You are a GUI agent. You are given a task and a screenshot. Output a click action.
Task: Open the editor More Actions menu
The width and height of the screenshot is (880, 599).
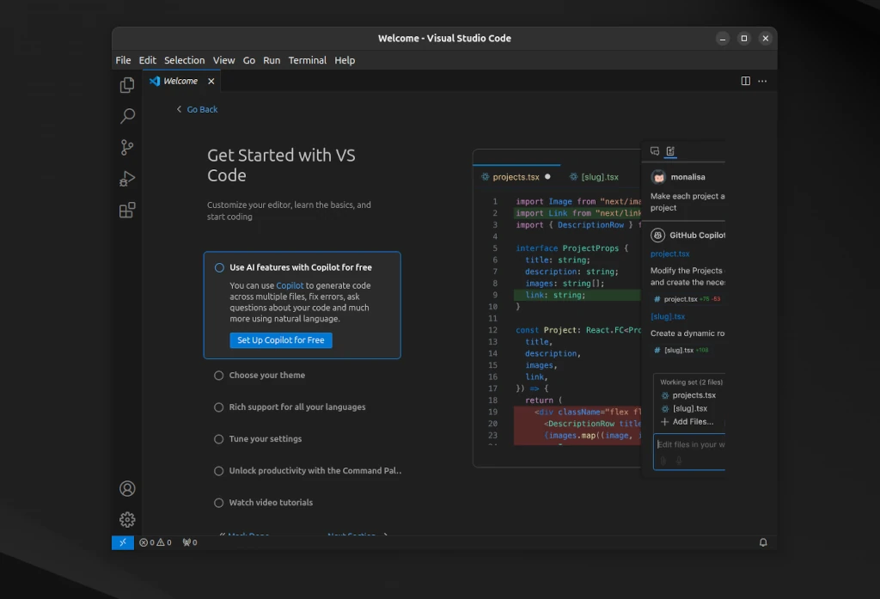coord(762,81)
